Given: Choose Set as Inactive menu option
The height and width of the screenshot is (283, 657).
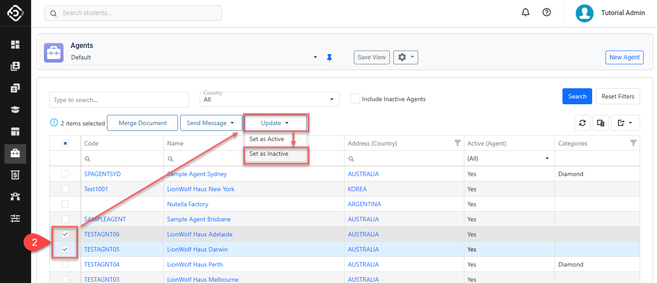Looking at the screenshot, I should (269, 154).
